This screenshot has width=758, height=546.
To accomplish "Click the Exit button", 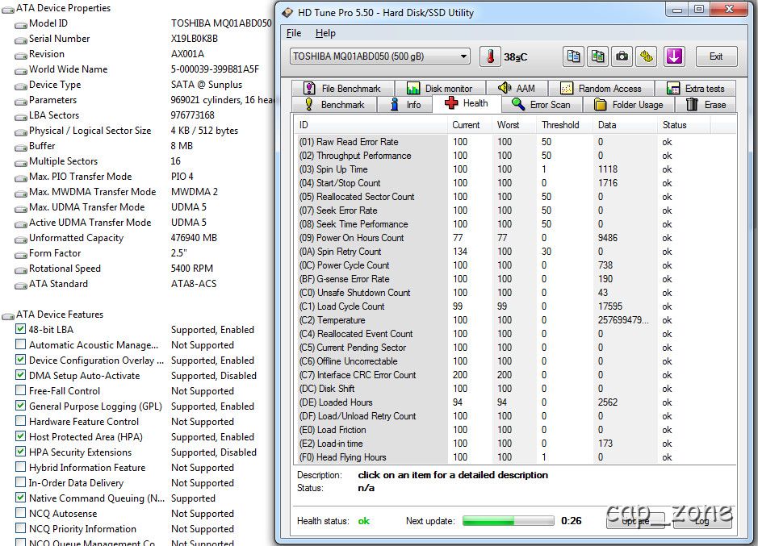I will [716, 56].
